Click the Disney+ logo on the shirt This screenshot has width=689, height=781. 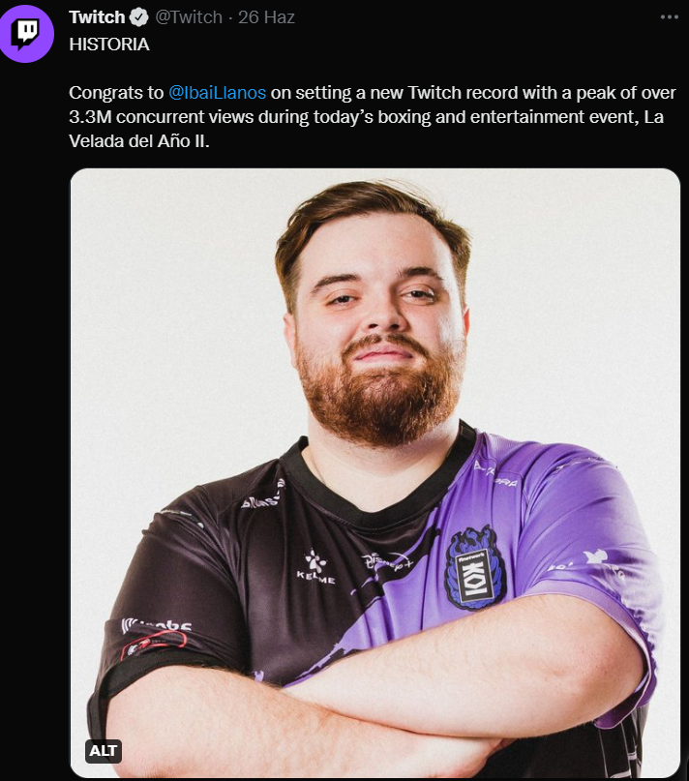pyautogui.click(x=386, y=561)
